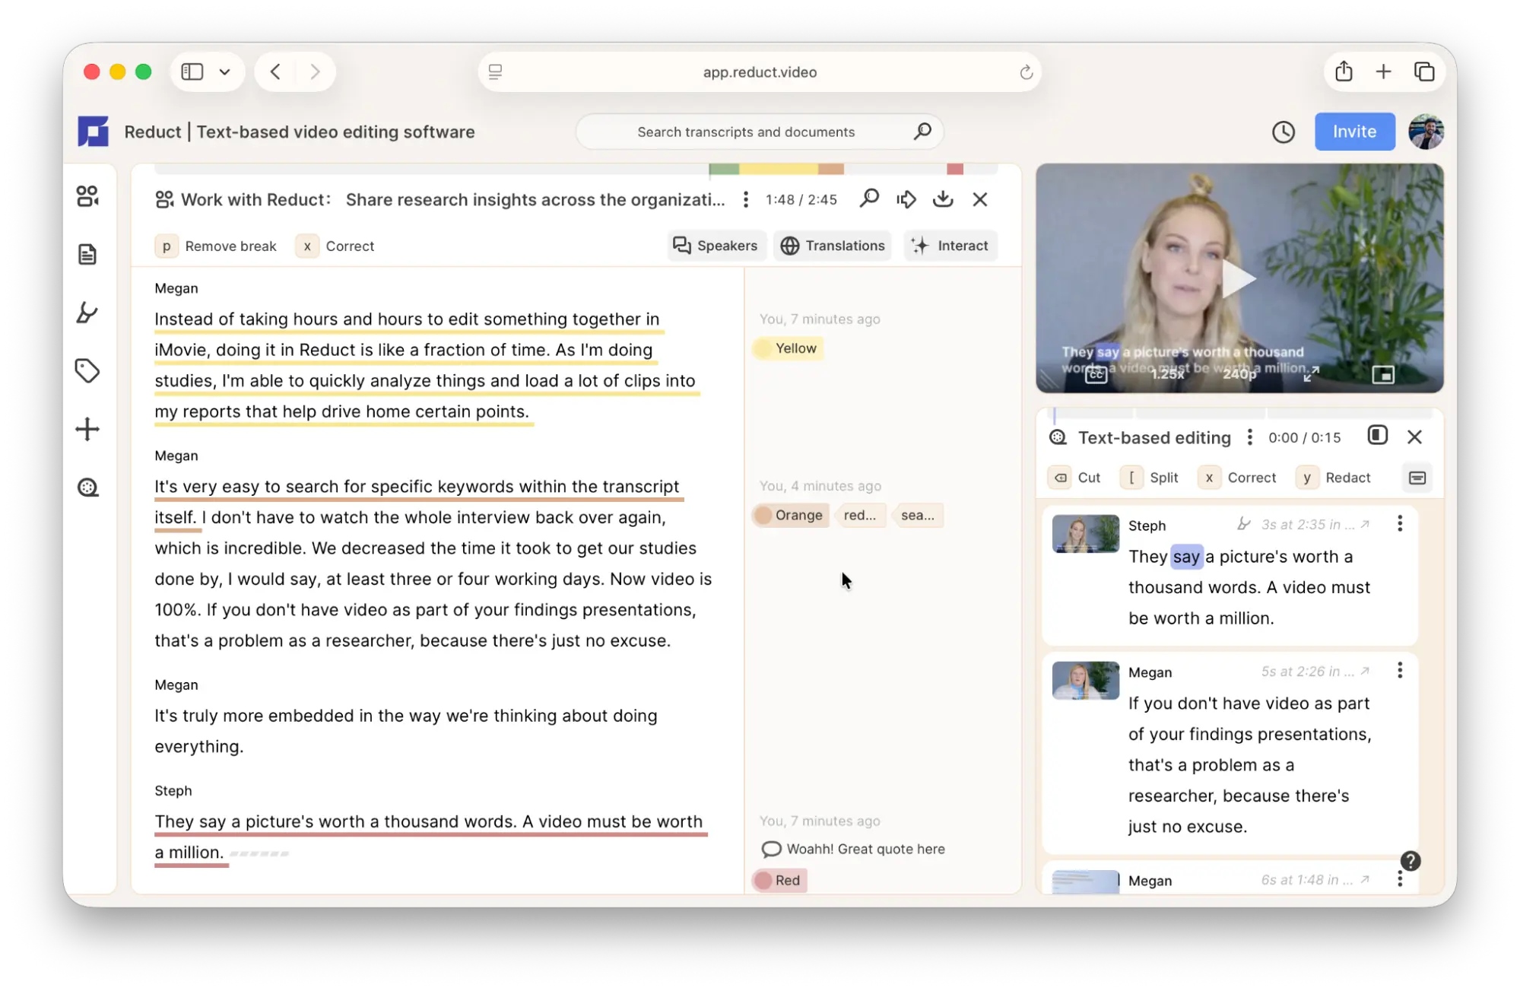Open the 'Woahh! Great quote here' comment
Image resolution: width=1520 pixels, height=991 pixels.
[x=853, y=849]
